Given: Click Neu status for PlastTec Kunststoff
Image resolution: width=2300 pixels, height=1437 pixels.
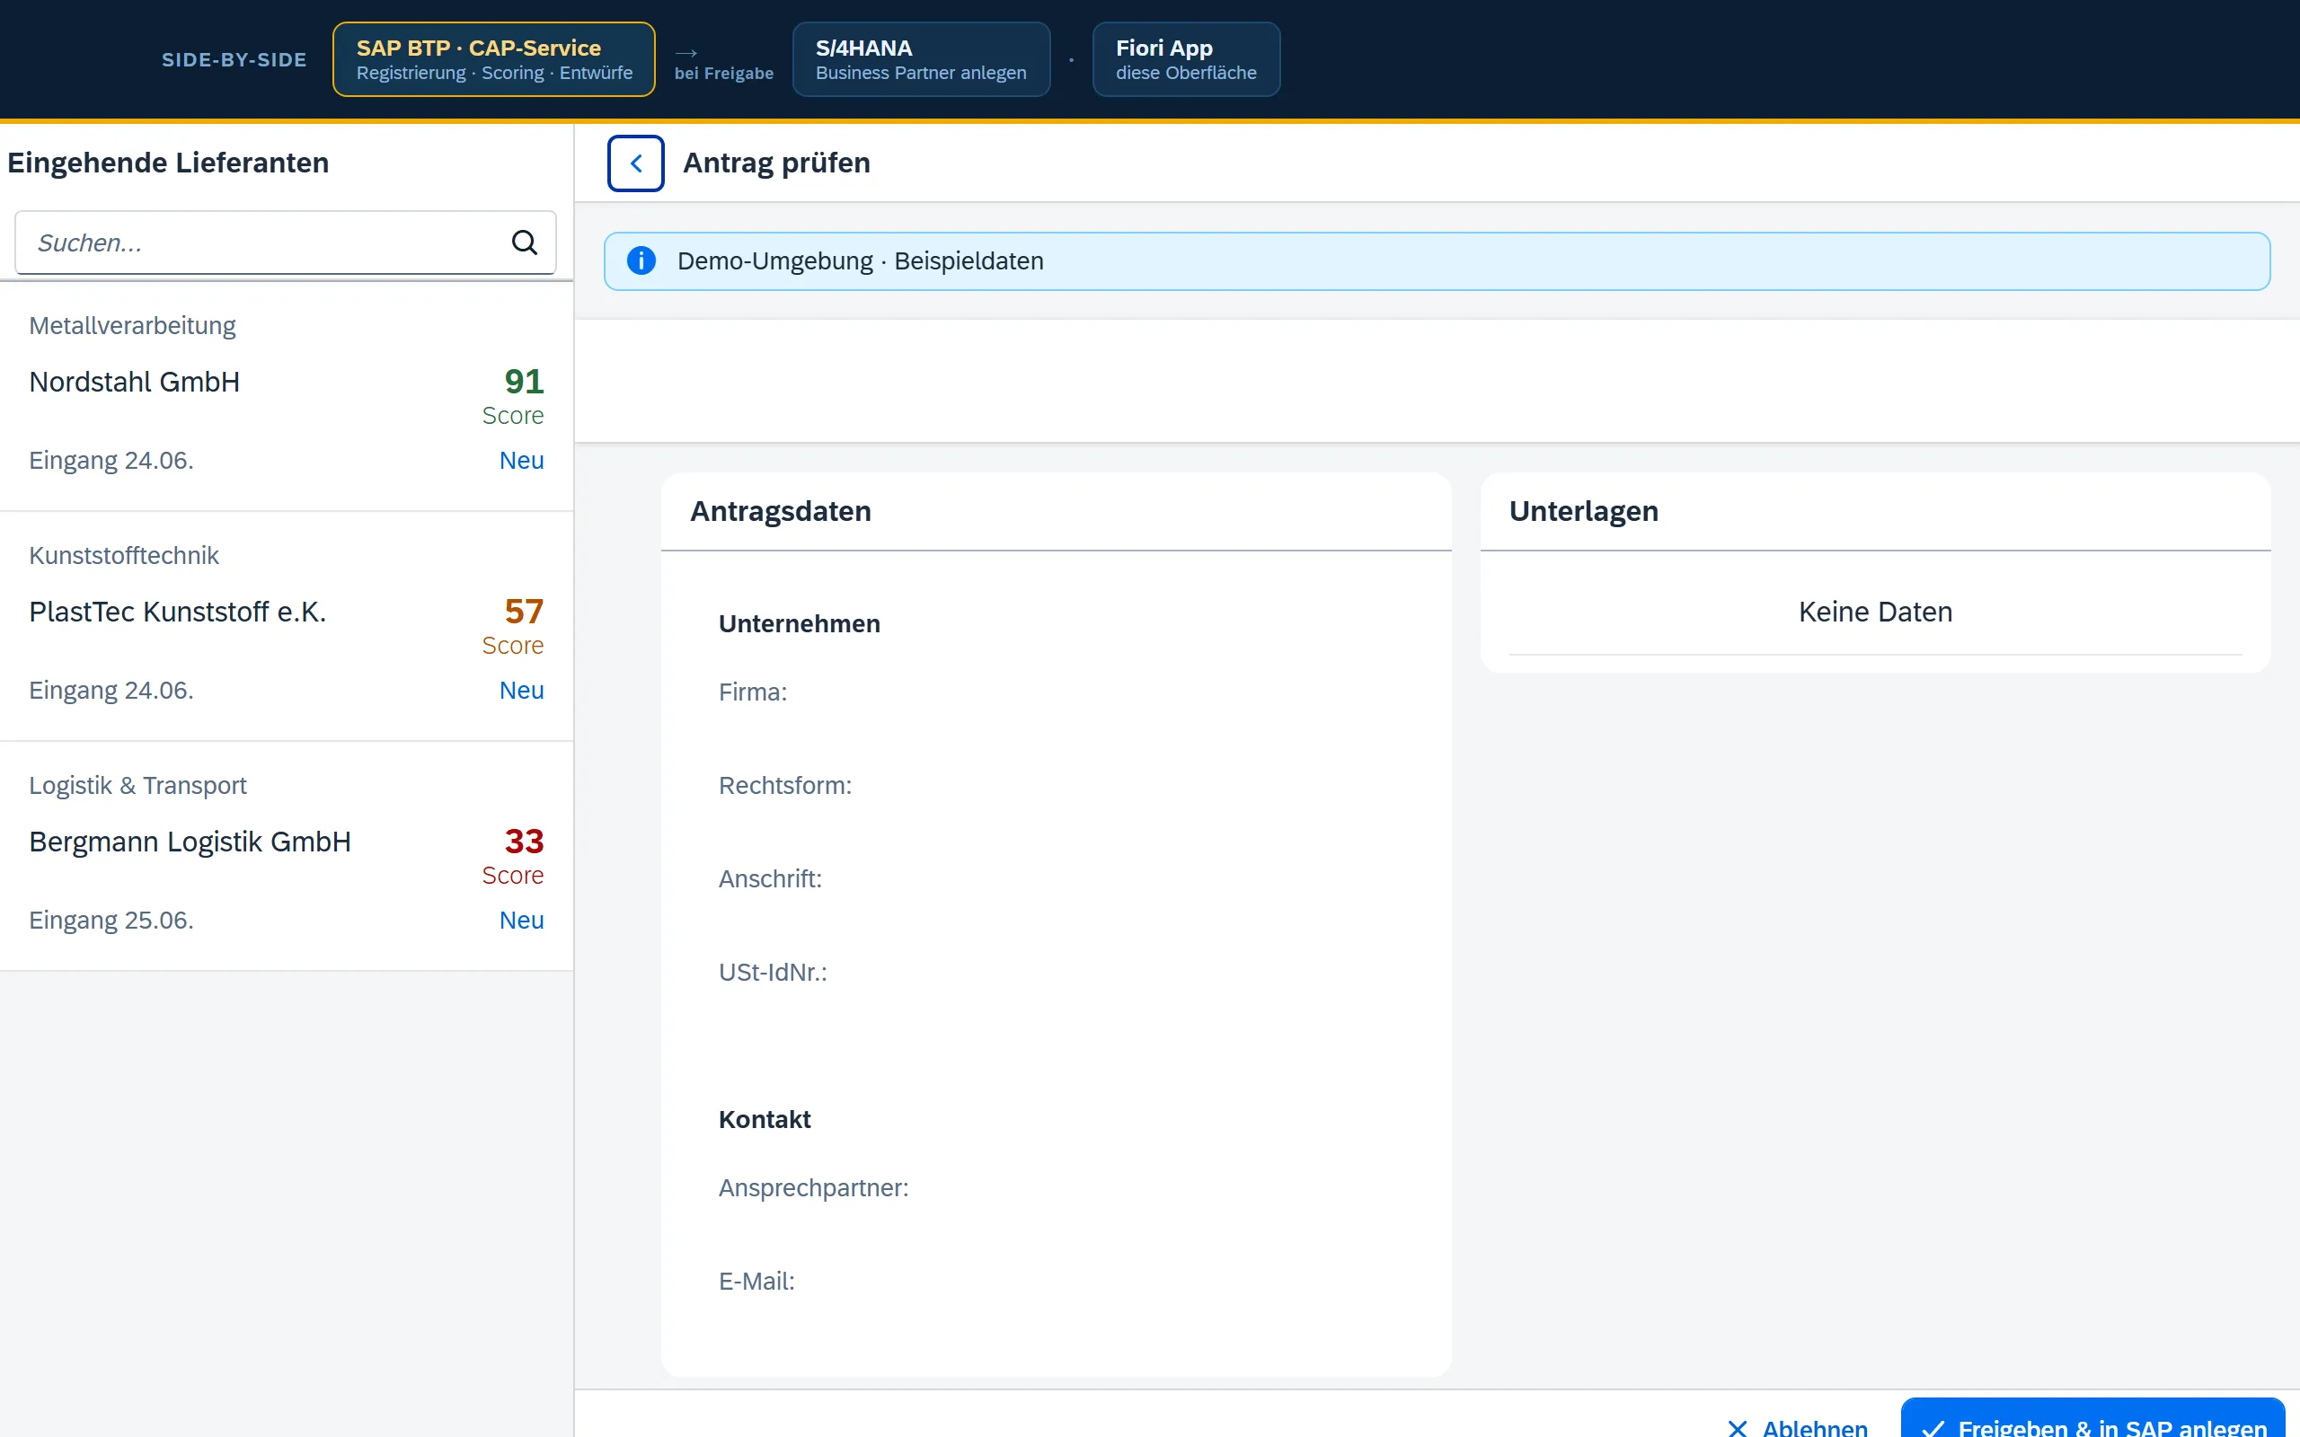Looking at the screenshot, I should coord(522,690).
